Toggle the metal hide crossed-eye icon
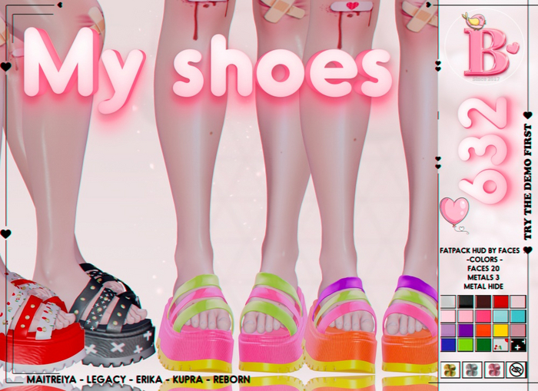 click(x=516, y=369)
